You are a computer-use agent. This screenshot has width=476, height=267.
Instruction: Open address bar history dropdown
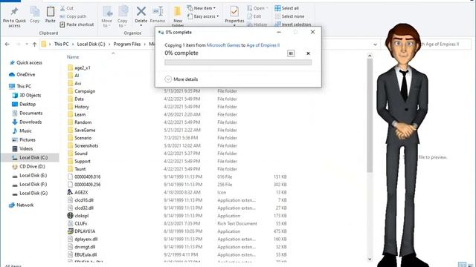pos(375,44)
